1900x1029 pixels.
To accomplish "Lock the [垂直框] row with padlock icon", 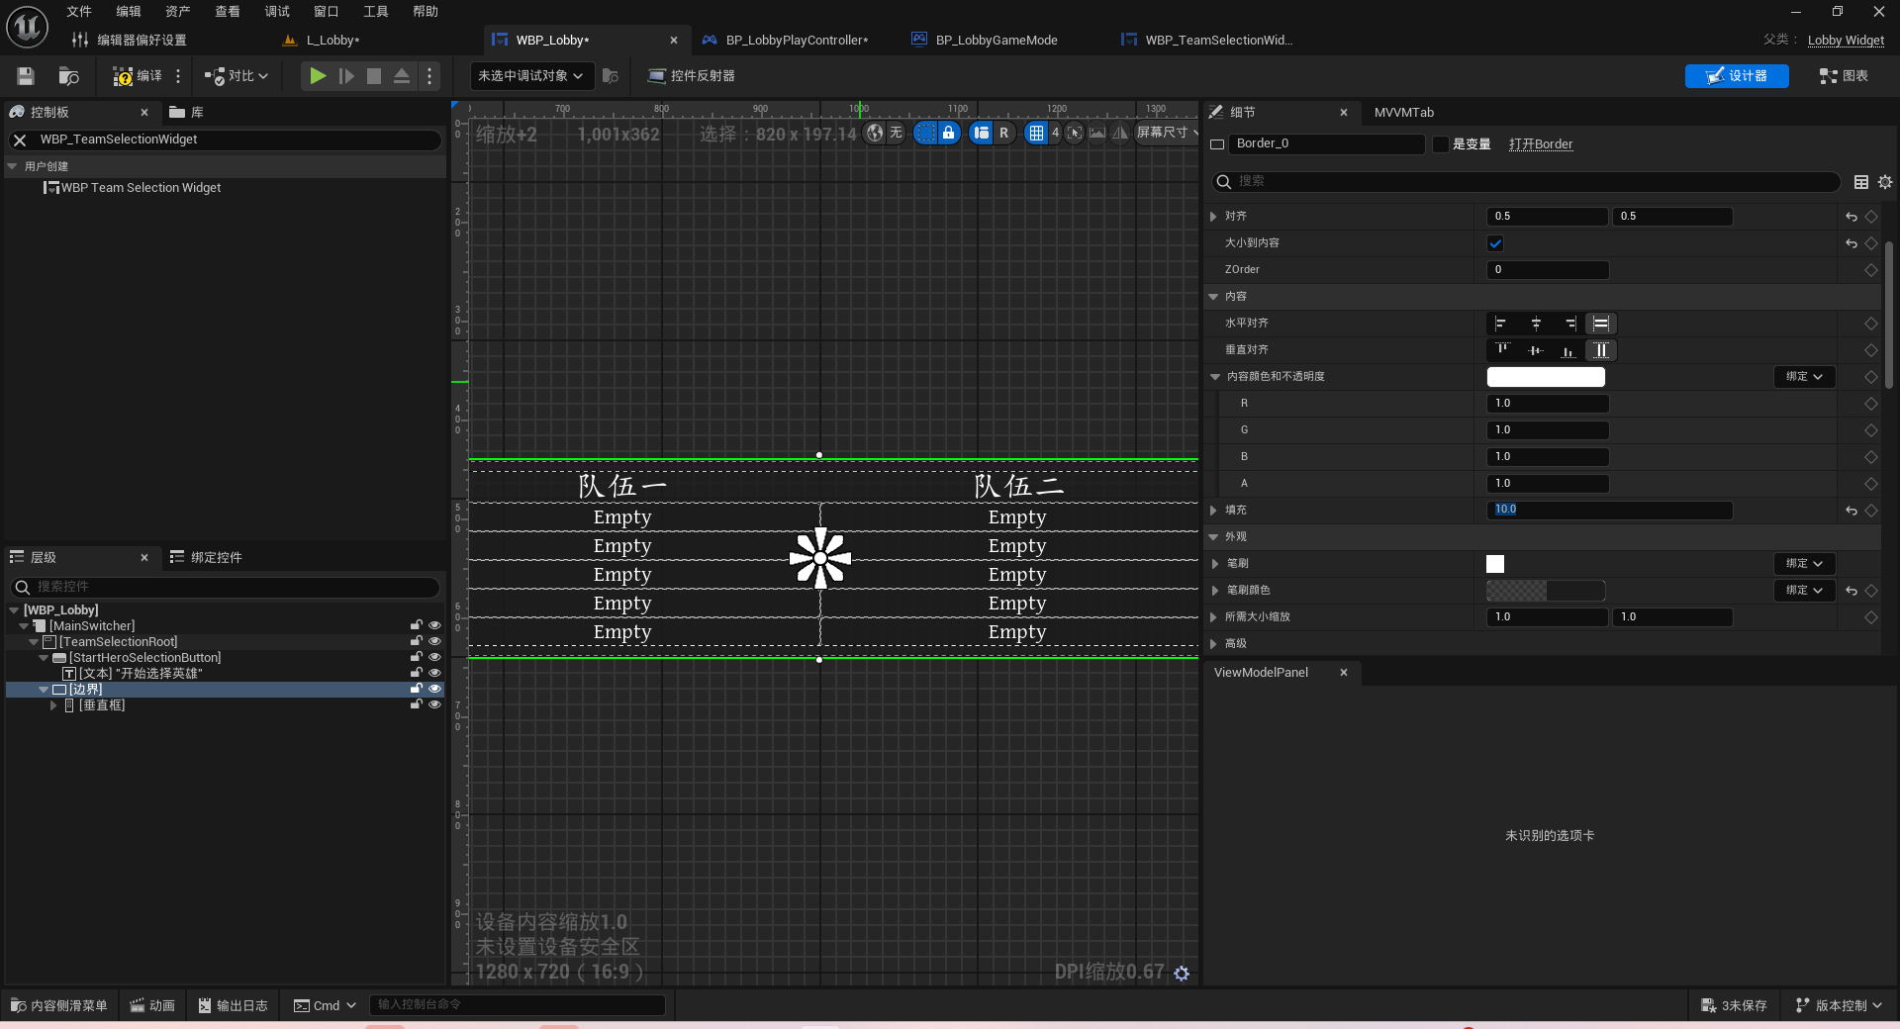I will [x=417, y=704].
